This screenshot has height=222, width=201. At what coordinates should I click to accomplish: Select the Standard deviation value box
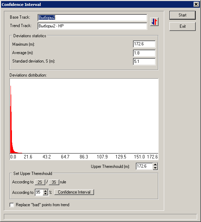[144, 61]
